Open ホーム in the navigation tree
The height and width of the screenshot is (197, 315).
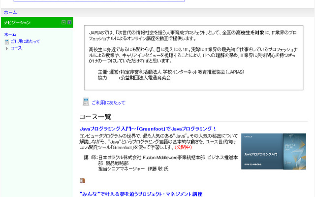click(10, 34)
